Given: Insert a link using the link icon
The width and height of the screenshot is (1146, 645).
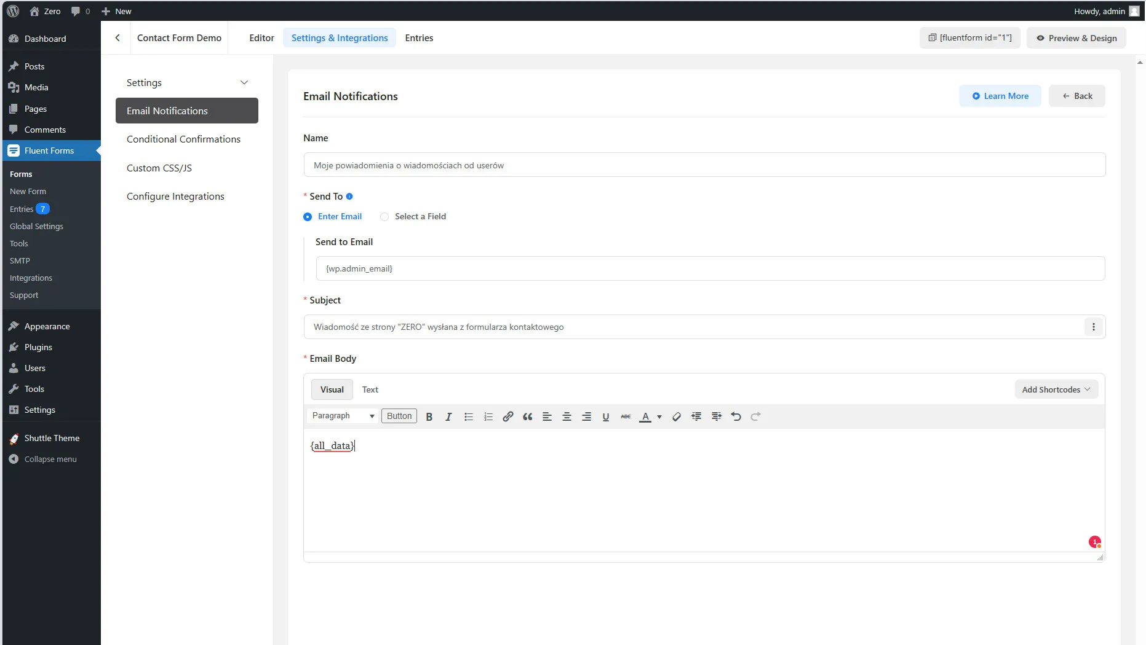Looking at the screenshot, I should (507, 416).
